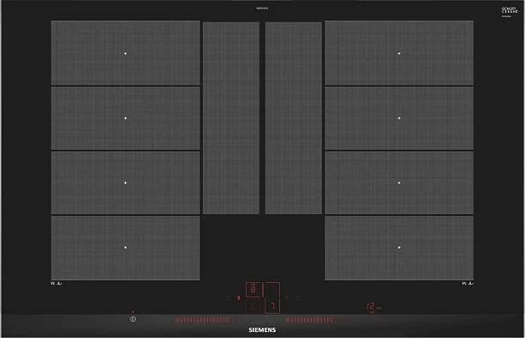Tap the main power on/off symbol
Viewport: 525px width, 338px height.
point(133,319)
